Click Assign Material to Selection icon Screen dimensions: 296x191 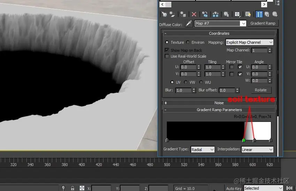[x=183, y=14]
